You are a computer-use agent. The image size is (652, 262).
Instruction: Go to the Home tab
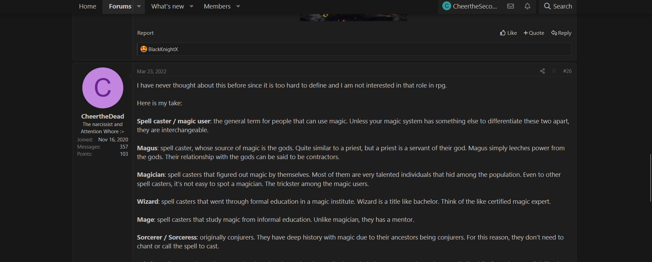[87, 6]
